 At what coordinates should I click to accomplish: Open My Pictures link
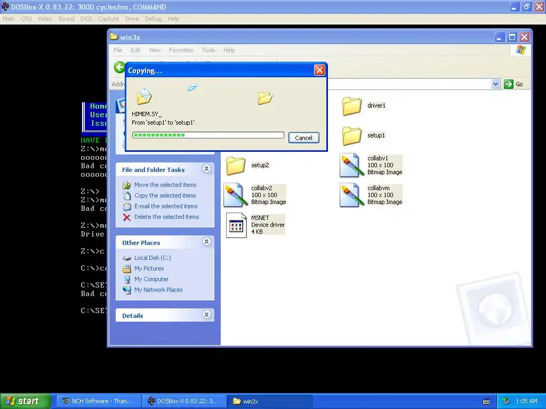click(x=149, y=269)
